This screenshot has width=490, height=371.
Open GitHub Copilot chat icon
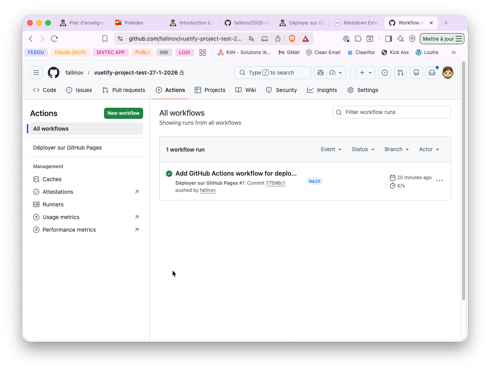point(320,73)
